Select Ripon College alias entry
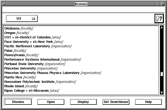 (x=31, y=90)
